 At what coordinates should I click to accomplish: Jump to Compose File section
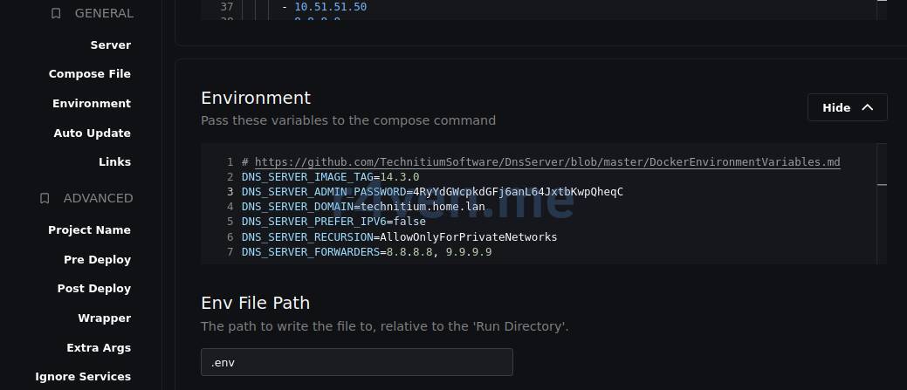coord(89,74)
